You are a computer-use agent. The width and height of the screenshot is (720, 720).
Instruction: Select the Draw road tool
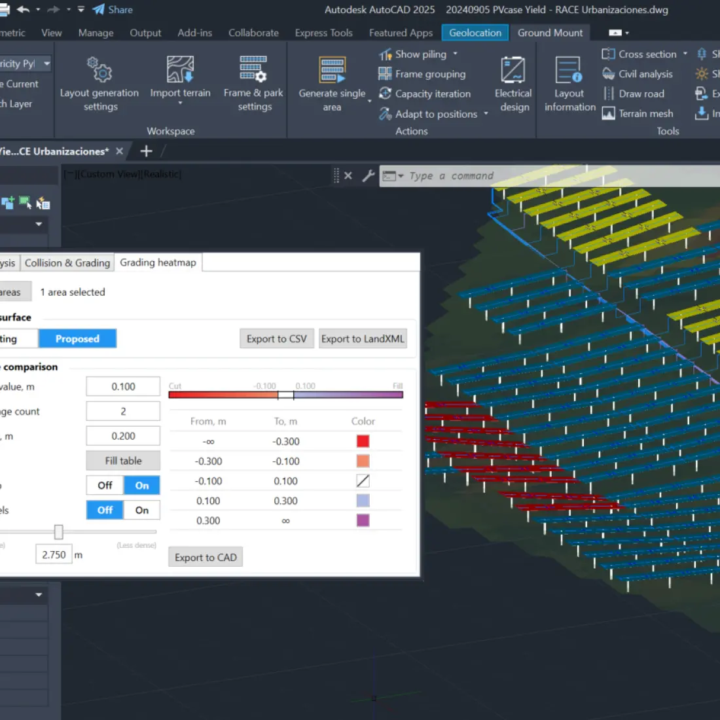coord(633,94)
